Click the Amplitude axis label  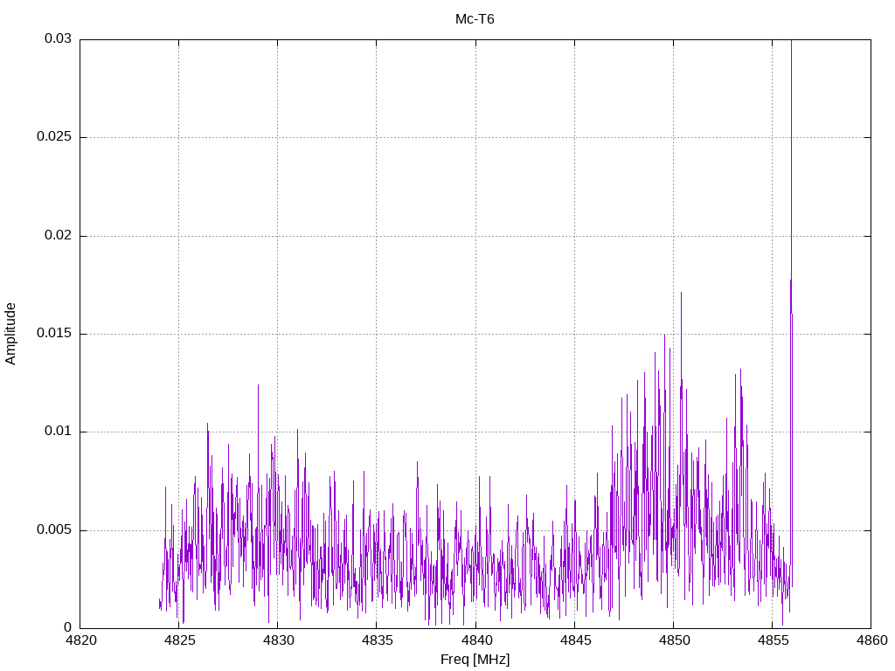click(x=10, y=334)
